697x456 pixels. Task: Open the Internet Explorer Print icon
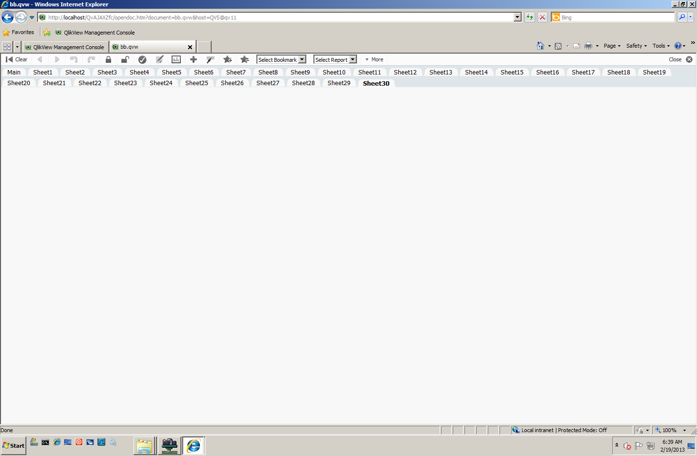pos(589,46)
